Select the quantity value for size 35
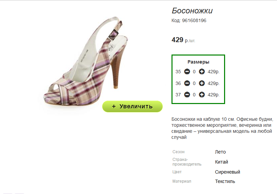The image size is (277, 194). (194, 72)
